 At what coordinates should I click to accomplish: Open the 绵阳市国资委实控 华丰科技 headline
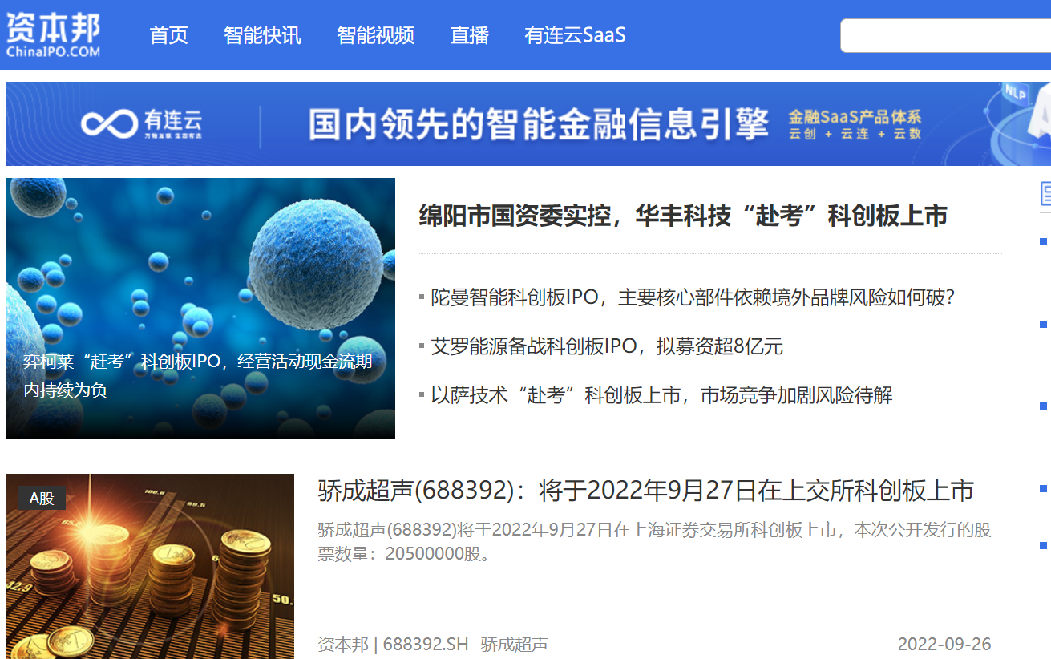click(x=683, y=216)
